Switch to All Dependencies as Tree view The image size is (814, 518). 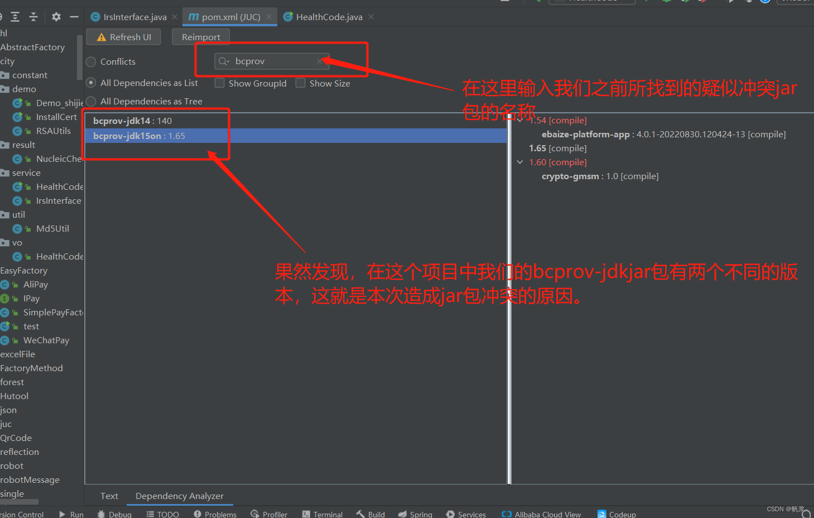click(x=90, y=101)
